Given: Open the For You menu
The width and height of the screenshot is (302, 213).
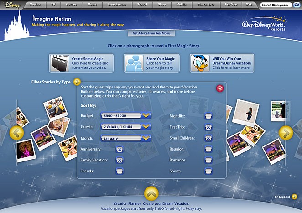Looking at the screenshot, I should click(231, 5).
